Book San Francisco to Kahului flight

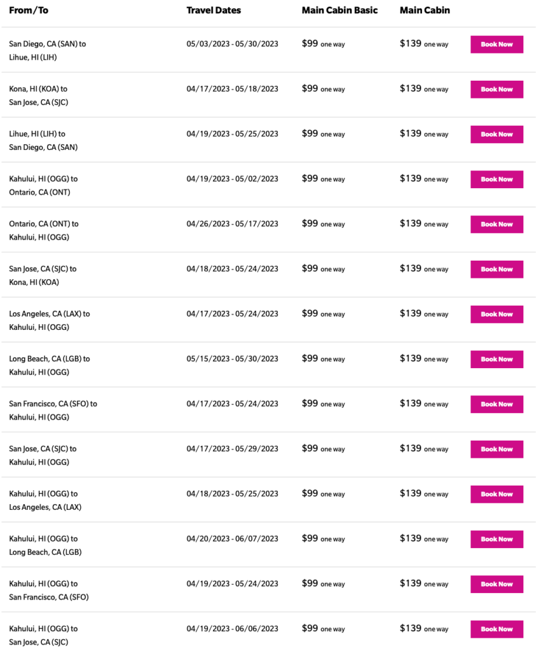pos(496,404)
